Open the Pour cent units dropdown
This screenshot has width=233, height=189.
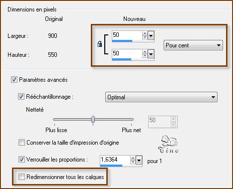coord(193,45)
